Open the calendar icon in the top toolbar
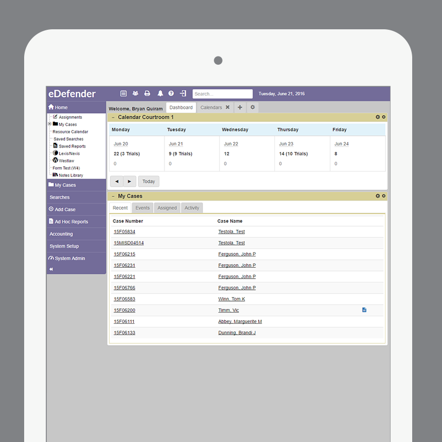 [x=123, y=94]
